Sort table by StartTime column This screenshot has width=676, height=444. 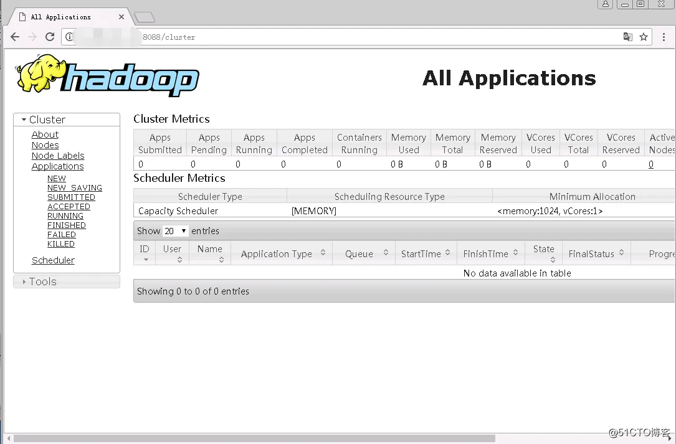426,253
